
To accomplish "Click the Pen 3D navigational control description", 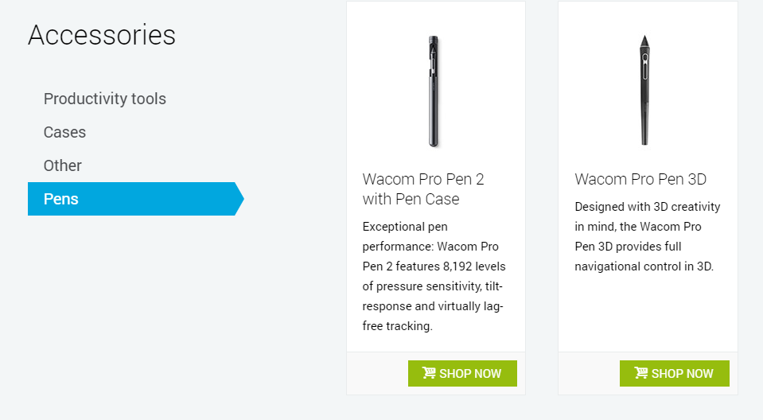I will tap(644, 266).
